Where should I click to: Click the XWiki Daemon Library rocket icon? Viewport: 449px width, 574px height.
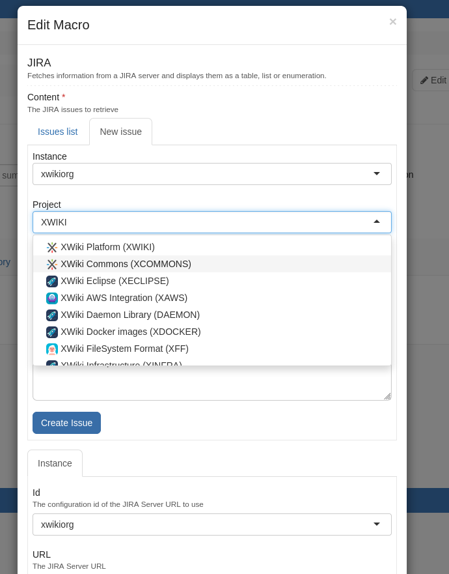[x=52, y=315]
